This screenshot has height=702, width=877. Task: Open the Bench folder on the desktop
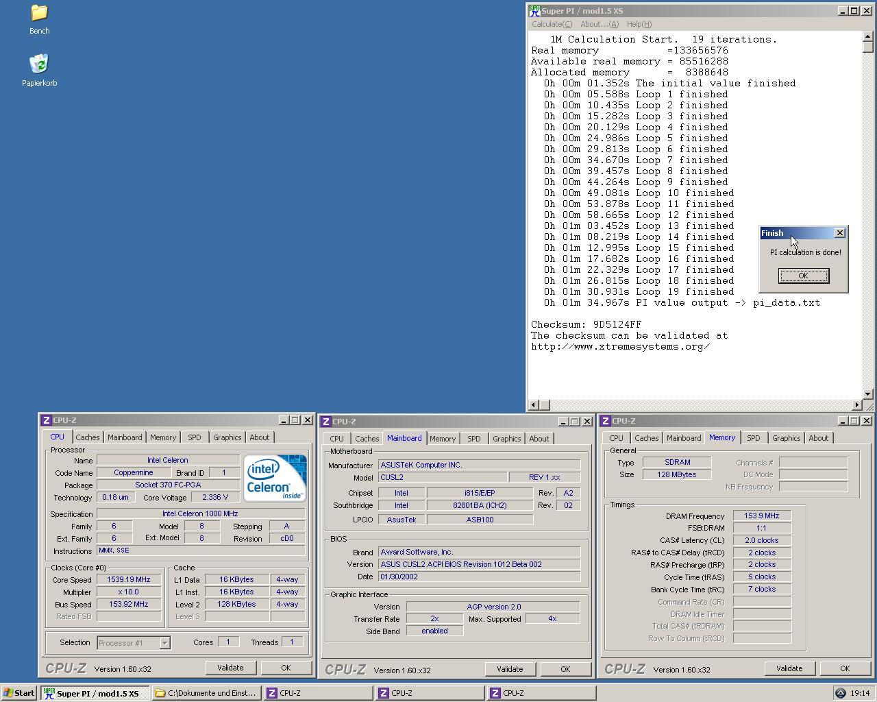[39, 19]
